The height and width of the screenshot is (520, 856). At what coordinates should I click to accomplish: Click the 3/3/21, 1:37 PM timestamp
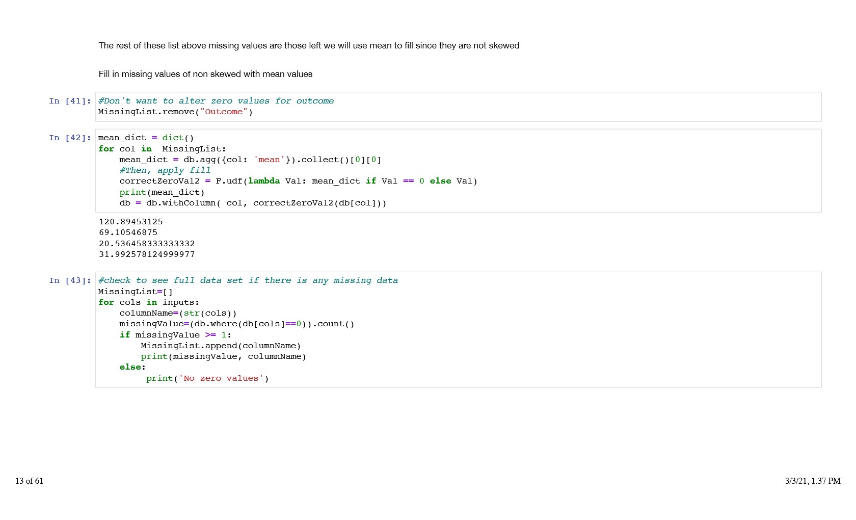(812, 481)
